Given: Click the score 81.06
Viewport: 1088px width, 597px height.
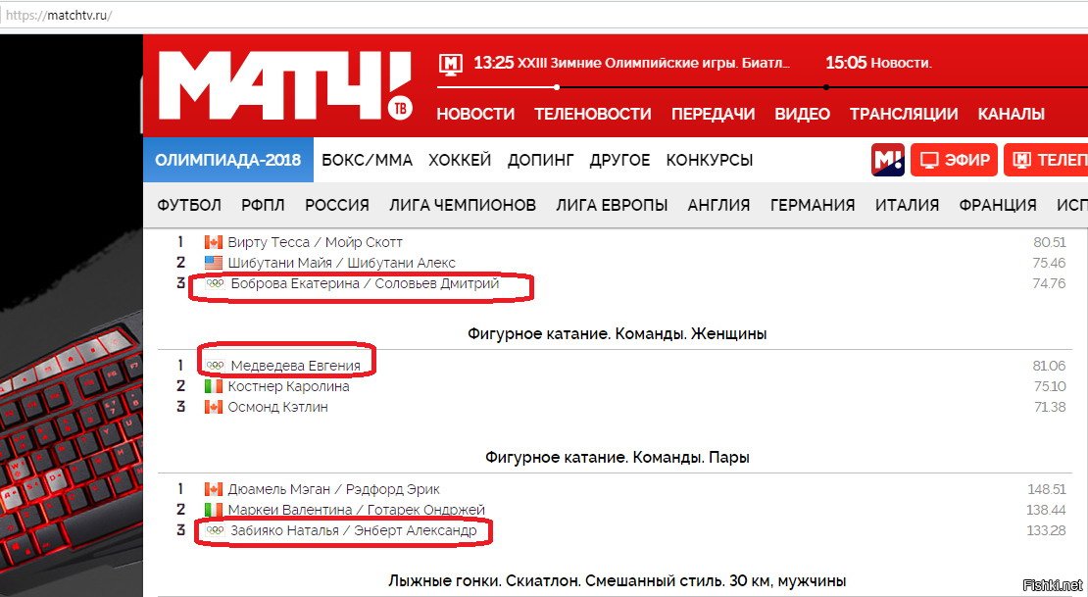Looking at the screenshot, I should (1049, 365).
